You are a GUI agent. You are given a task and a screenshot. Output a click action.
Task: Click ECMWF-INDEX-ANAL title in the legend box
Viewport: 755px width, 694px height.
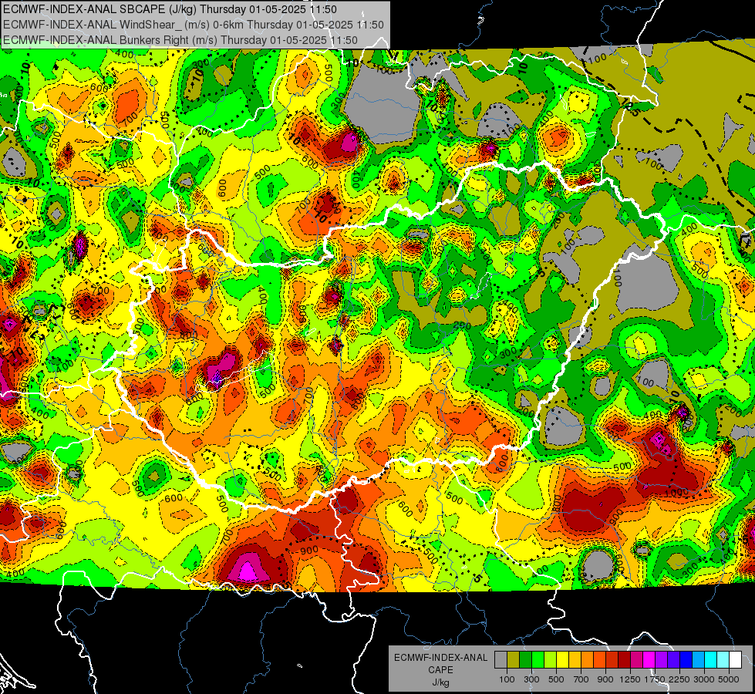click(441, 658)
